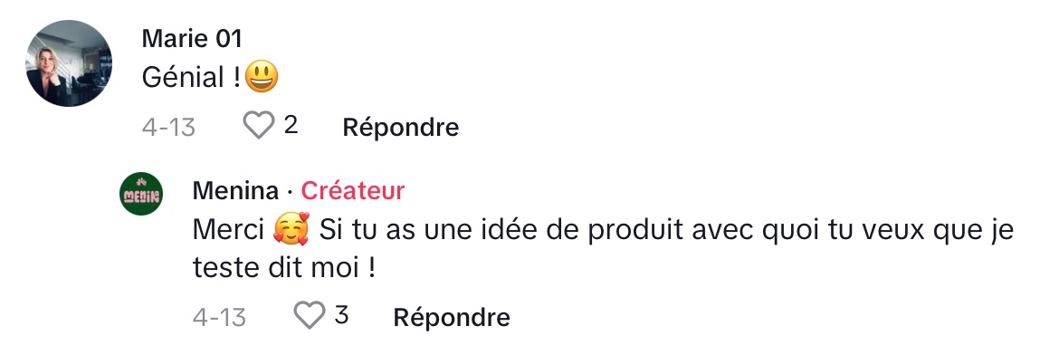This screenshot has height=355, width=1059.
Task: Click the 4-13 date under Menina's reply
Action: 220,316
